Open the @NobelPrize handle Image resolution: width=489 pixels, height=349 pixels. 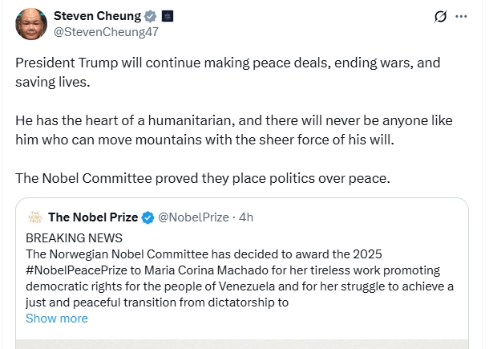click(194, 217)
